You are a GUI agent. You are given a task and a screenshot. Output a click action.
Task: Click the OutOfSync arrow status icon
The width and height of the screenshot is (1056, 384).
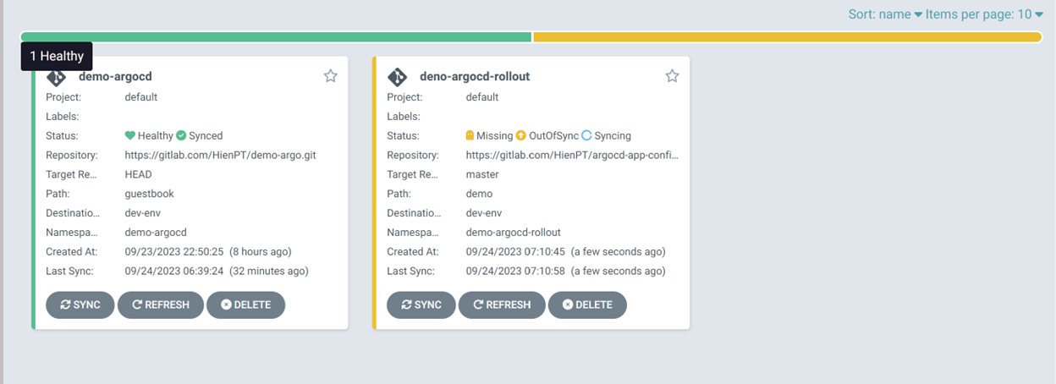521,135
